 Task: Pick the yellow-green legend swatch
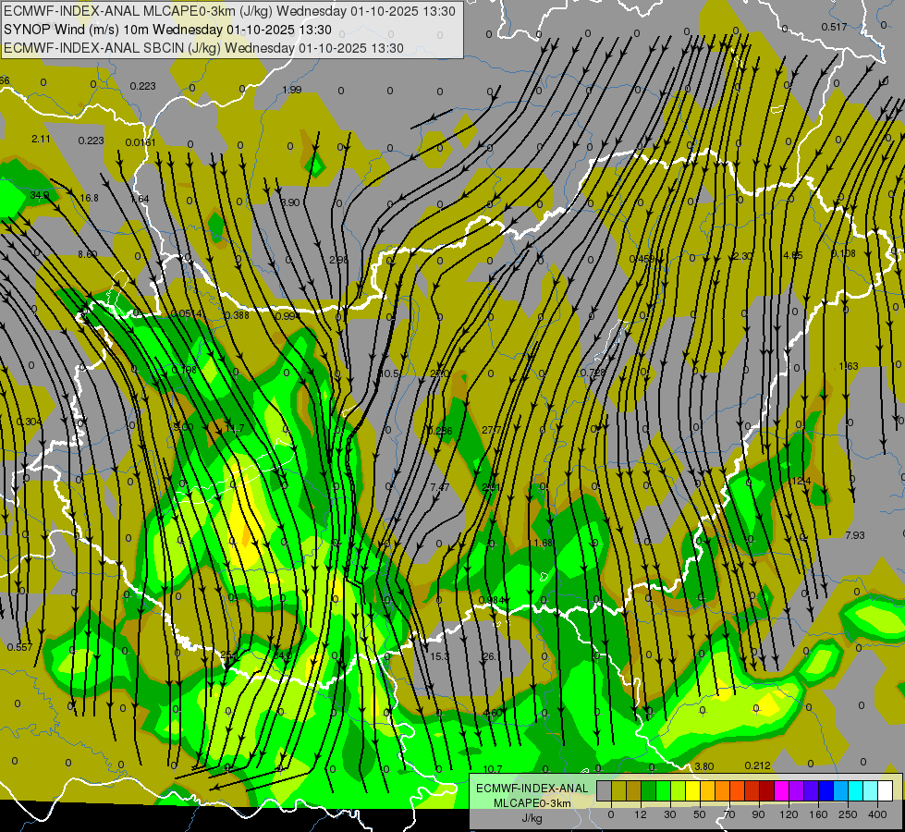pyautogui.click(x=679, y=790)
